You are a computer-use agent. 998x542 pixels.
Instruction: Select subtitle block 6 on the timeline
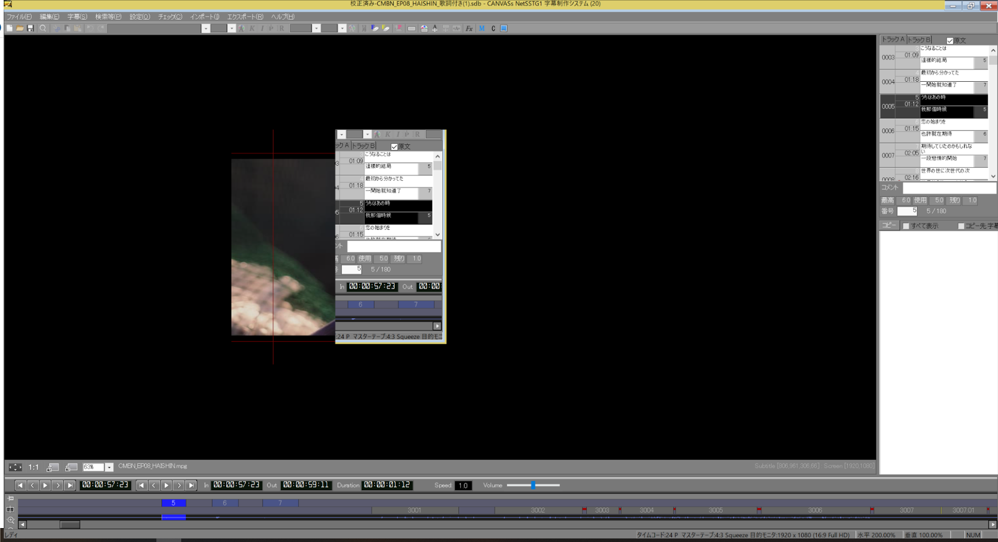(225, 503)
